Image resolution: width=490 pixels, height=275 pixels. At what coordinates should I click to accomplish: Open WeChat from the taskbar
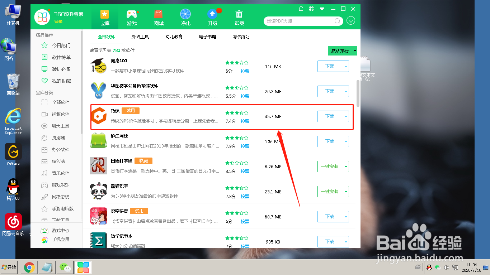[65, 267]
